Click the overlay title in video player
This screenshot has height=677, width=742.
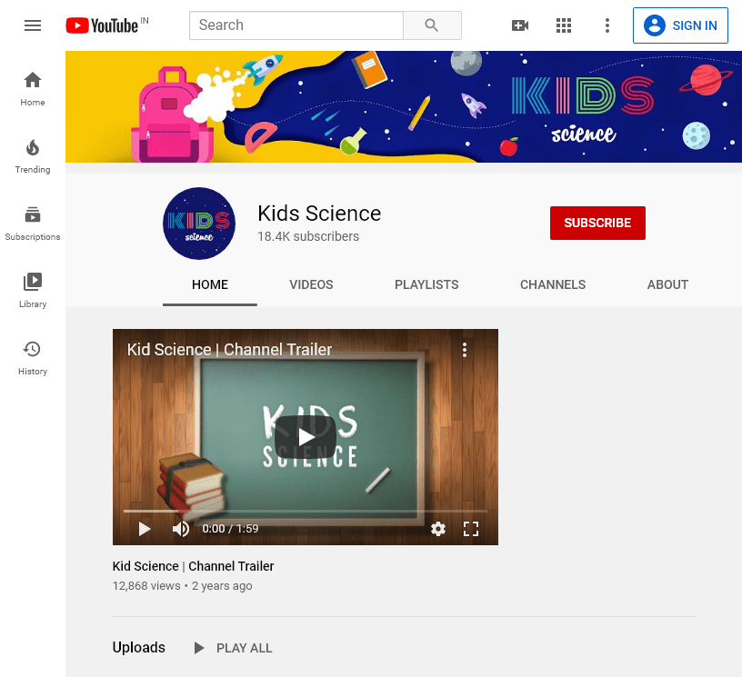[x=229, y=350]
